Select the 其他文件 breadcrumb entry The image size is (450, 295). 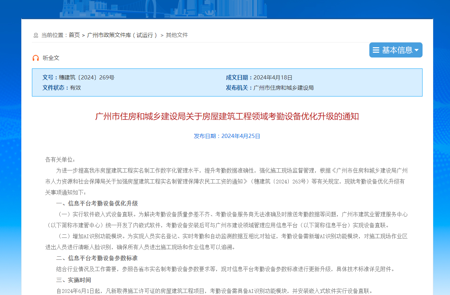(x=176, y=35)
